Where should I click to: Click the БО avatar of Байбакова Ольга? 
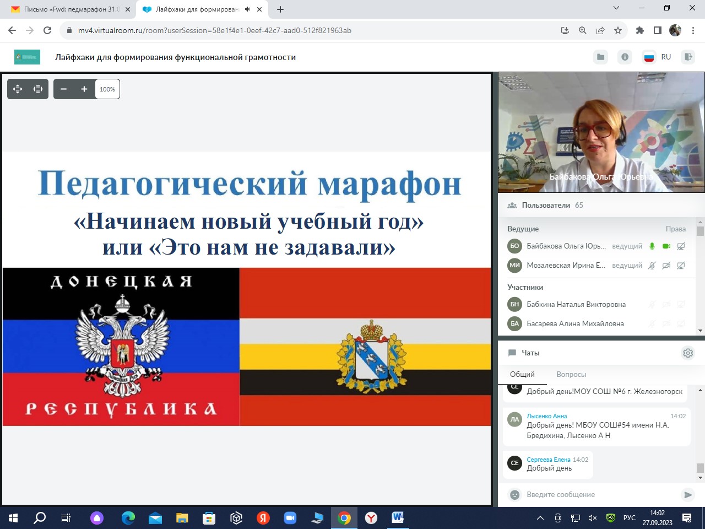(514, 246)
